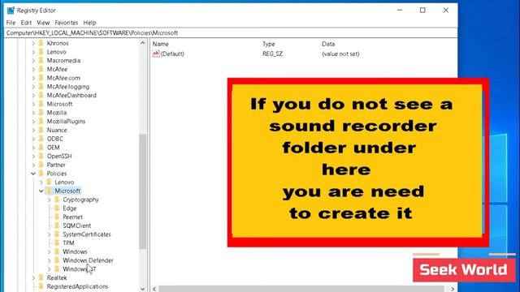Minimize the Registry Editor window
This screenshot has height=292, width=520.
pyautogui.click(x=400, y=11)
